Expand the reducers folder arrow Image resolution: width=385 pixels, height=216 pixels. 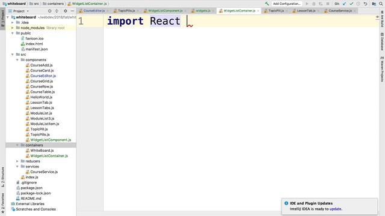(17, 161)
